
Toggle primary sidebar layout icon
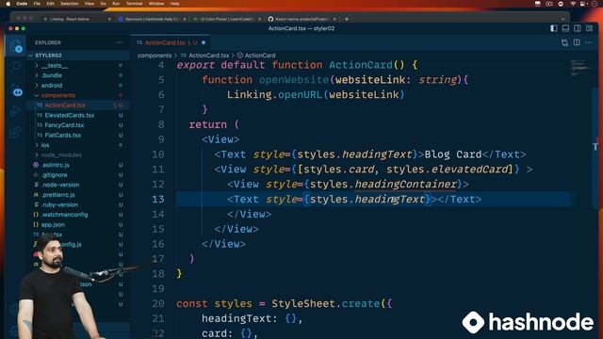coord(554,28)
